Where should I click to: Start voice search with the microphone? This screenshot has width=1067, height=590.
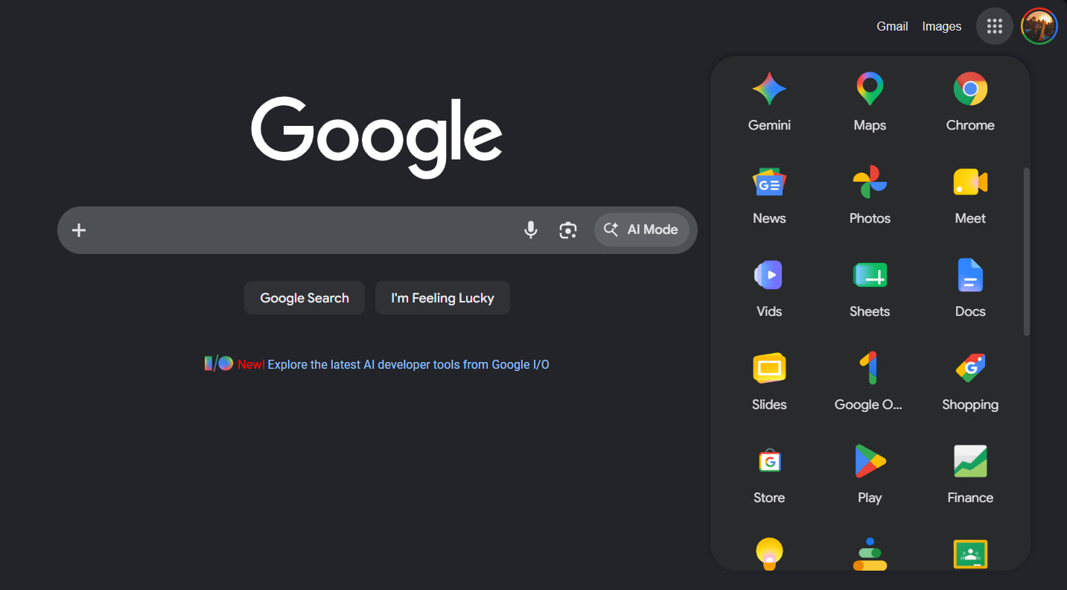coord(531,230)
